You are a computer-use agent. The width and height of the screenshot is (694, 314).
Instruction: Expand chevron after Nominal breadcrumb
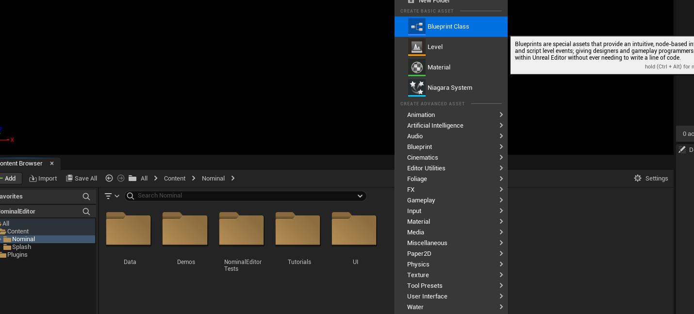pyautogui.click(x=233, y=179)
